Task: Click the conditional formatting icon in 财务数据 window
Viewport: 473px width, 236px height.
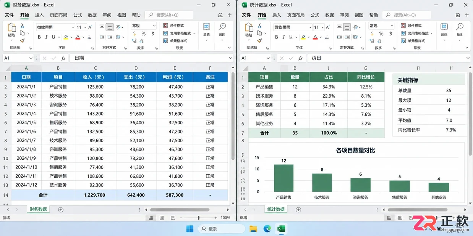Action: [165, 26]
